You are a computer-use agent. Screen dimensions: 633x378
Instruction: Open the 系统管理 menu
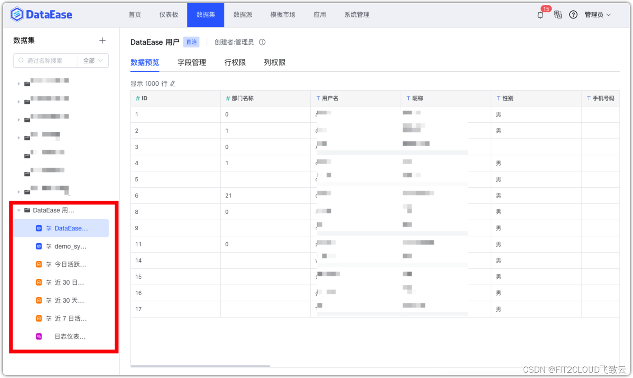pos(357,15)
